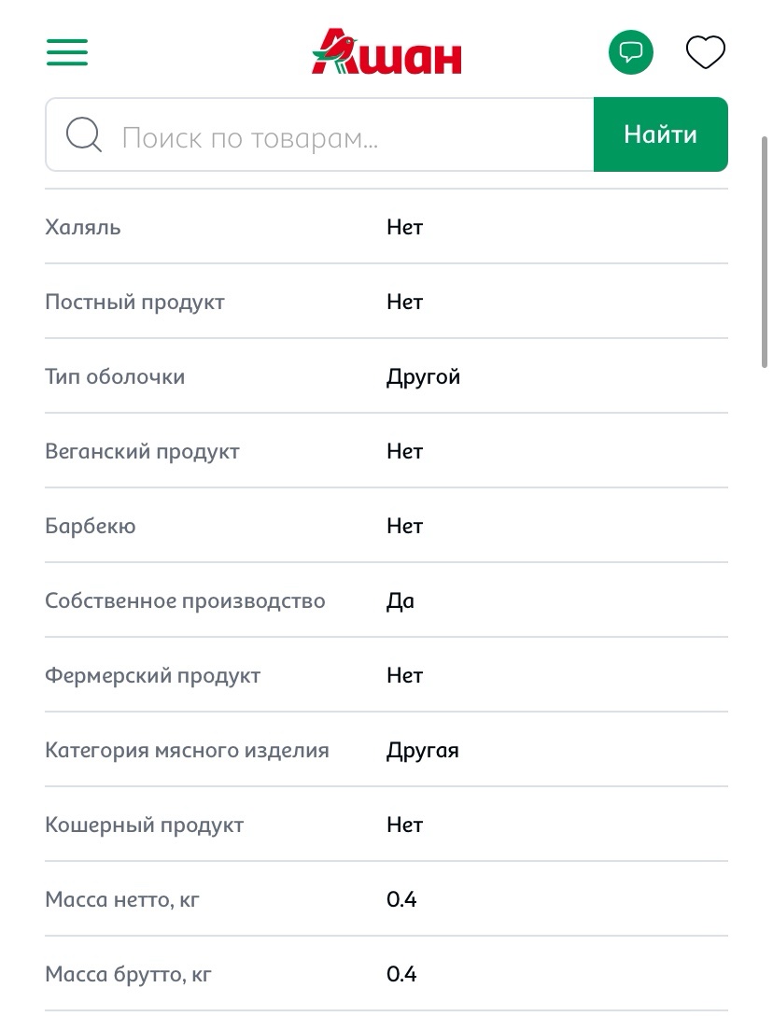Select the Кошерный продукт row label
Image resolution: width=773 pixels, height=1016 pixels.
pyautogui.click(x=145, y=825)
